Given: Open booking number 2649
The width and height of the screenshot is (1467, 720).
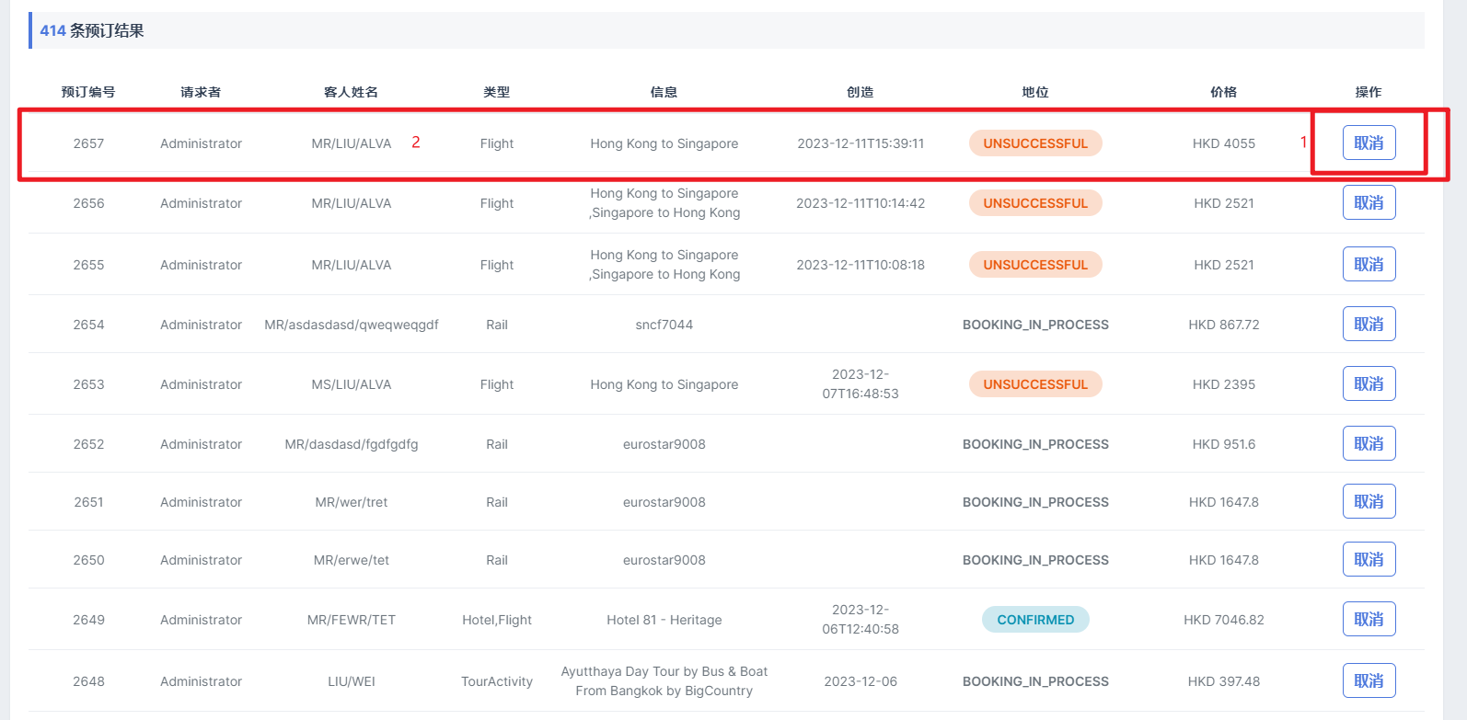Looking at the screenshot, I should 88,620.
